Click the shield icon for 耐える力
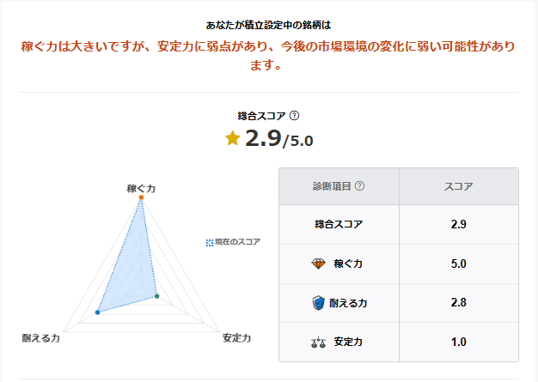The image size is (538, 382). click(x=318, y=302)
